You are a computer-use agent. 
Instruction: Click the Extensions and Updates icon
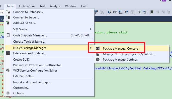[8, 53]
